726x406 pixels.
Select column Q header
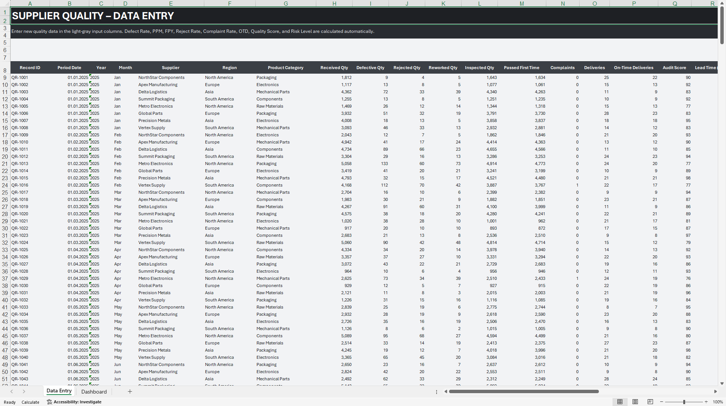point(675,3)
